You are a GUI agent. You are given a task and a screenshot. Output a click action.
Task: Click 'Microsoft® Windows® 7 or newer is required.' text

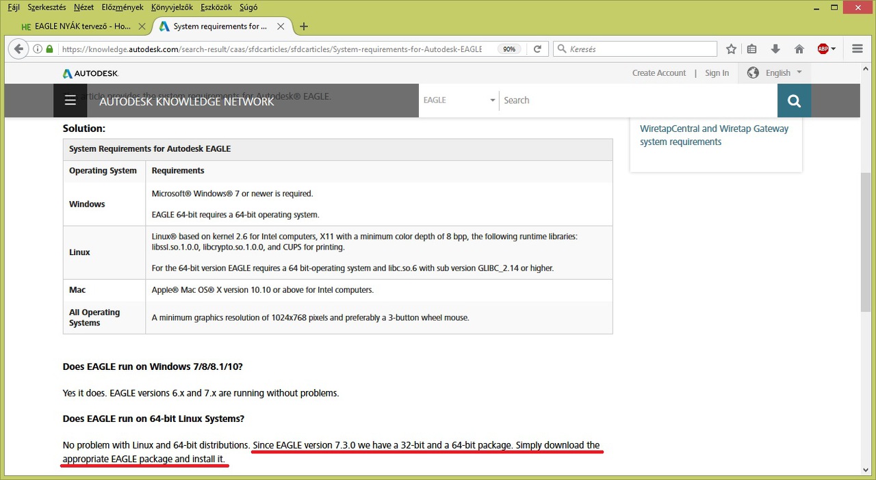pyautogui.click(x=232, y=194)
